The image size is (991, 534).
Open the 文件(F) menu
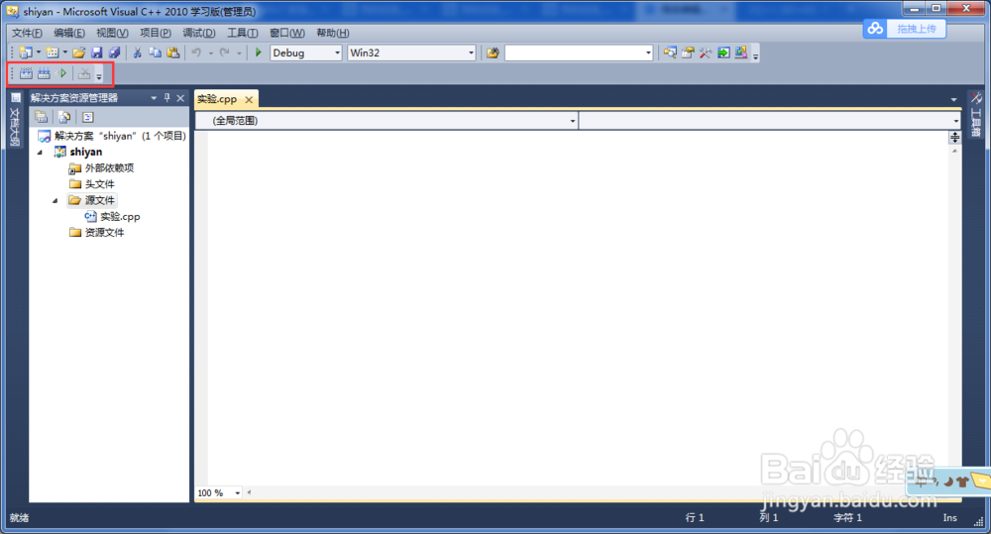pos(27,33)
